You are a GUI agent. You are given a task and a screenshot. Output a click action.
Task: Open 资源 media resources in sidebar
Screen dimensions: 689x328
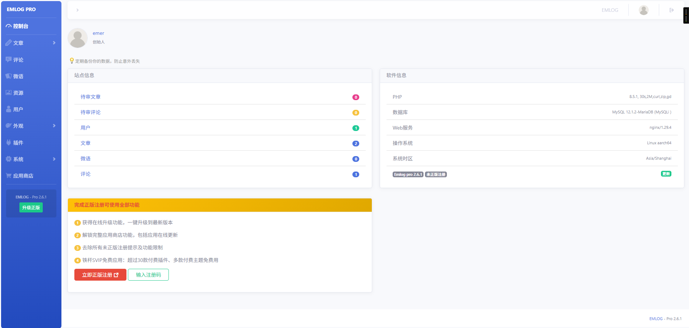click(x=18, y=93)
